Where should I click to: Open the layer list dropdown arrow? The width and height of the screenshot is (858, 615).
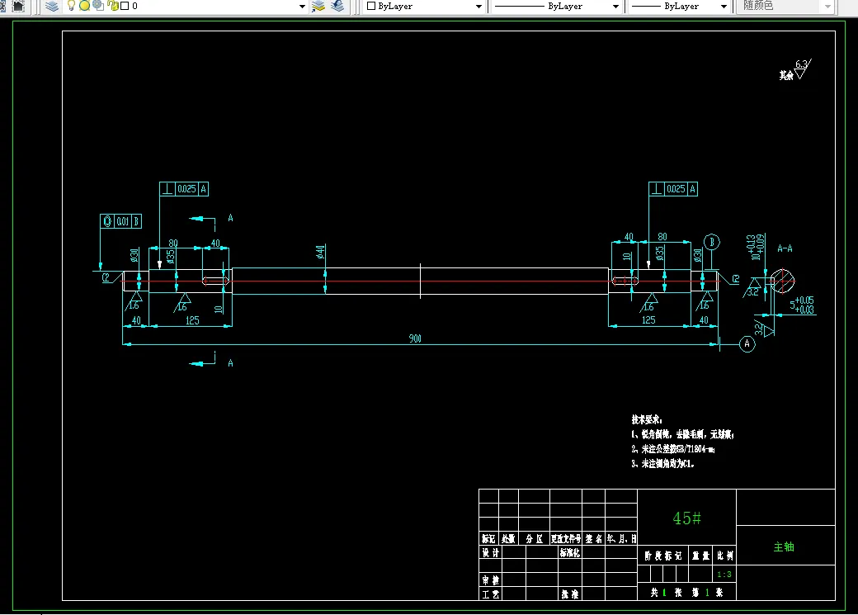[x=302, y=7]
